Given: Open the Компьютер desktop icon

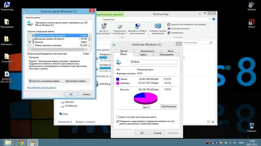Looking at the screenshot, I should click(x=7, y=6).
